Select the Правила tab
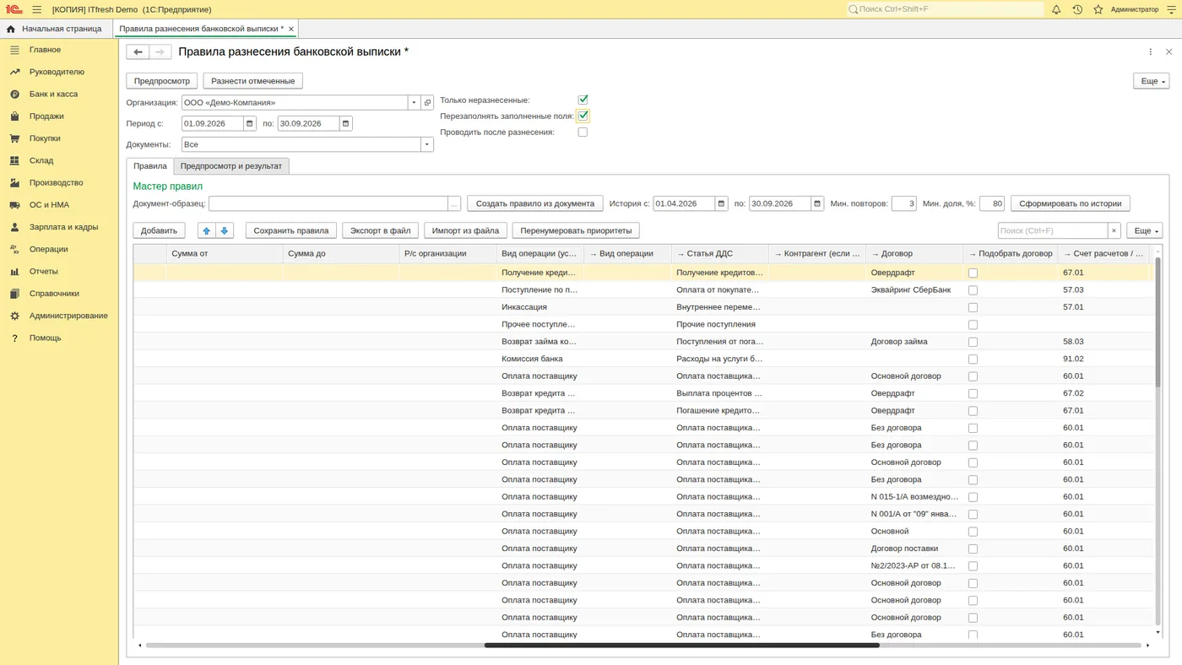The width and height of the screenshot is (1182, 665). [x=150, y=166]
